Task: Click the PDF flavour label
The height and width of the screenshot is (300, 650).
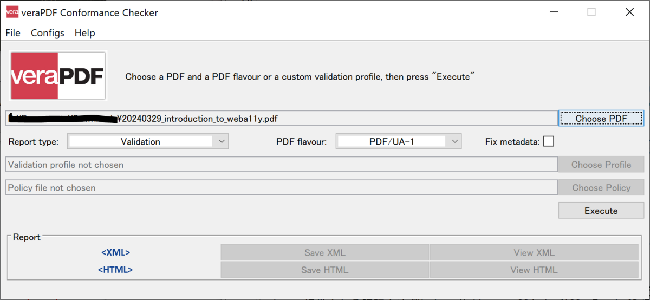Action: 302,142
